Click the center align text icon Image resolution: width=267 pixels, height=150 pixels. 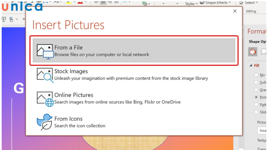coord(103,2)
